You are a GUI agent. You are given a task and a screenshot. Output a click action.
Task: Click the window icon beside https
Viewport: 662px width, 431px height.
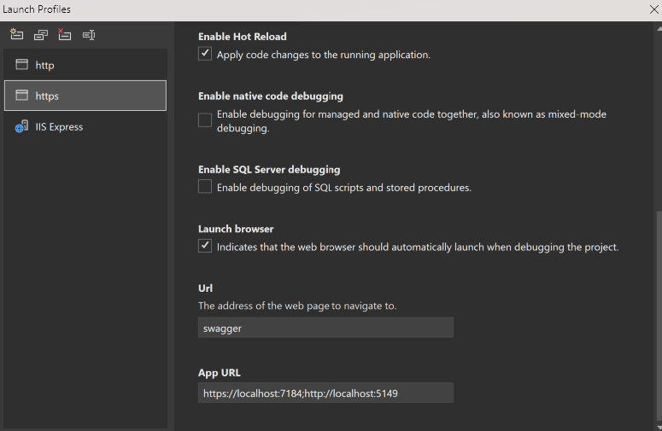coord(22,96)
